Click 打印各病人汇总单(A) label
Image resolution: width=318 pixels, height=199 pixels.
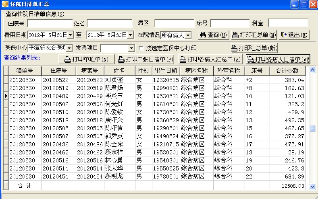(x=214, y=59)
